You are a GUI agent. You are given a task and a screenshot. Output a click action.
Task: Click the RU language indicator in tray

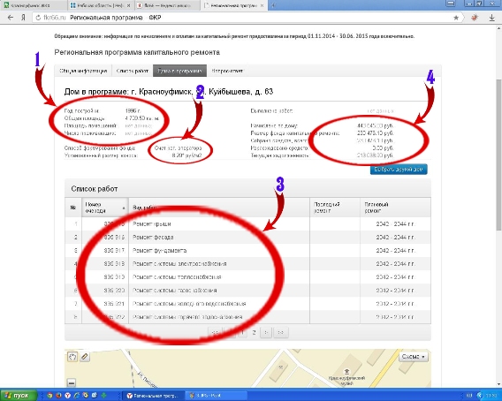pos(469,396)
